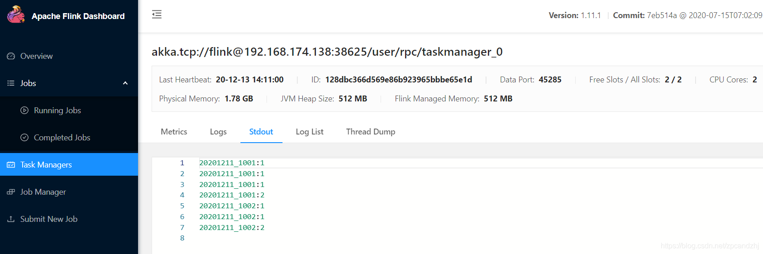763x254 pixels.
Task: Click stdout line 4 text 20201211_1001:2
Action: pyautogui.click(x=232, y=195)
